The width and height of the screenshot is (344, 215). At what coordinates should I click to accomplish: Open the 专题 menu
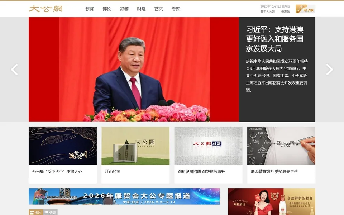[176, 9]
